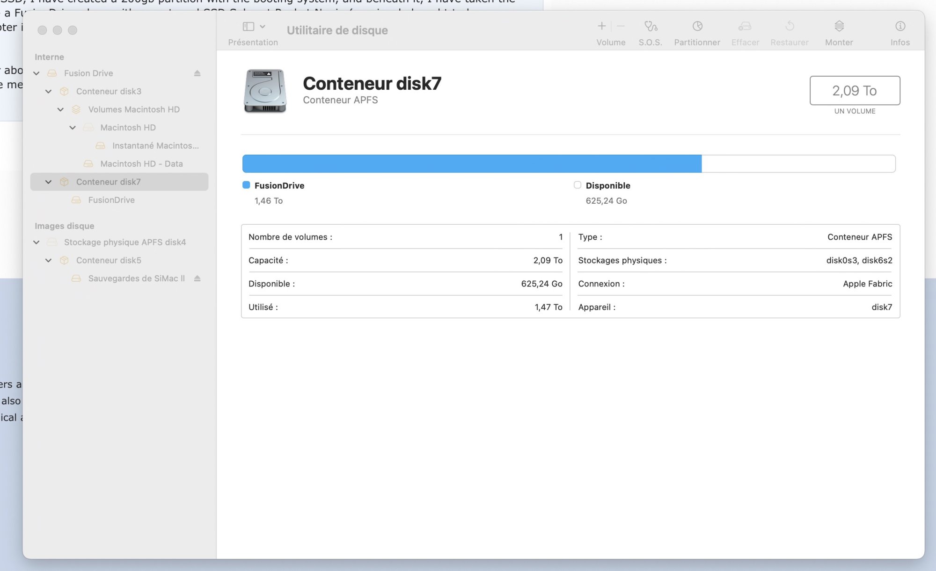Click the Monter mount icon
Screen dimensions: 936x571
(839, 26)
